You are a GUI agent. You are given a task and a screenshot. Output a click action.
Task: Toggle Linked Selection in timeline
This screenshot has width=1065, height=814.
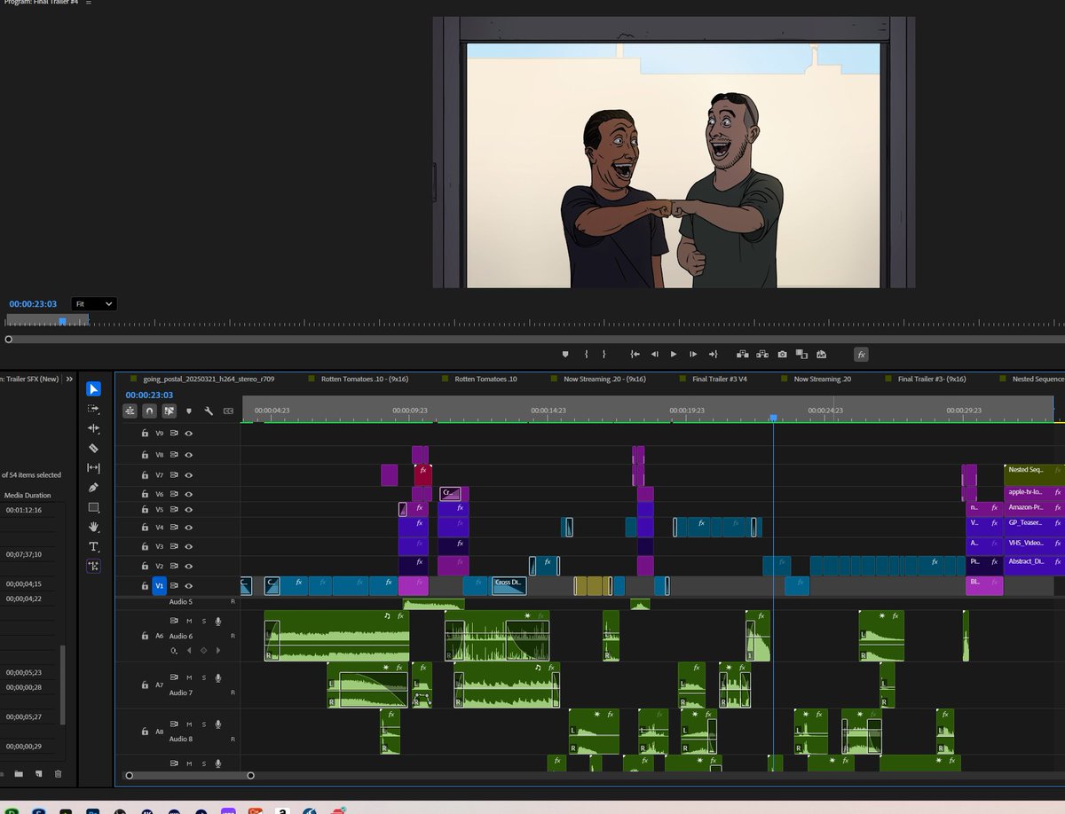pyautogui.click(x=169, y=411)
